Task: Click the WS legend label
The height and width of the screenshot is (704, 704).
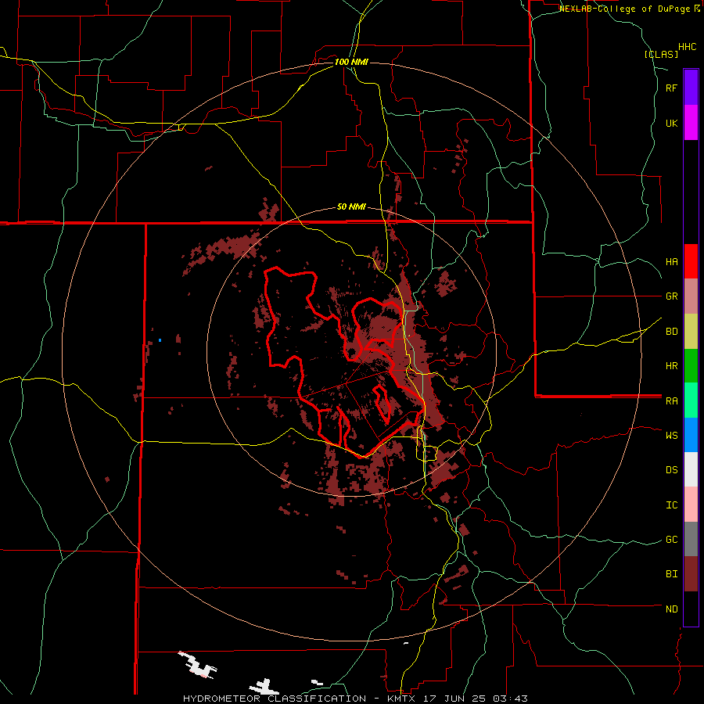Action: pyautogui.click(x=671, y=435)
